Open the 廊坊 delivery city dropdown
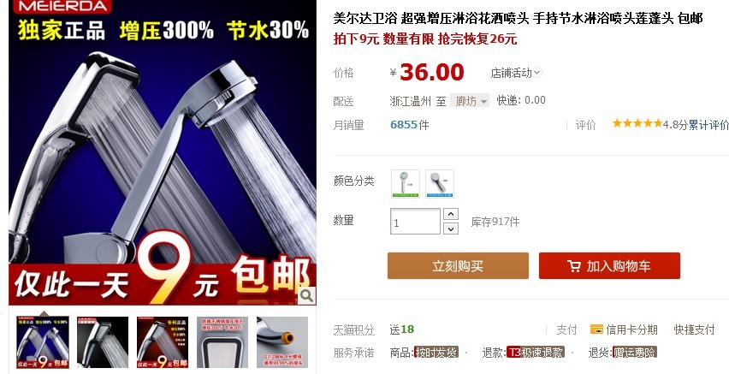Screen dimensions: 729x374 tap(470, 101)
